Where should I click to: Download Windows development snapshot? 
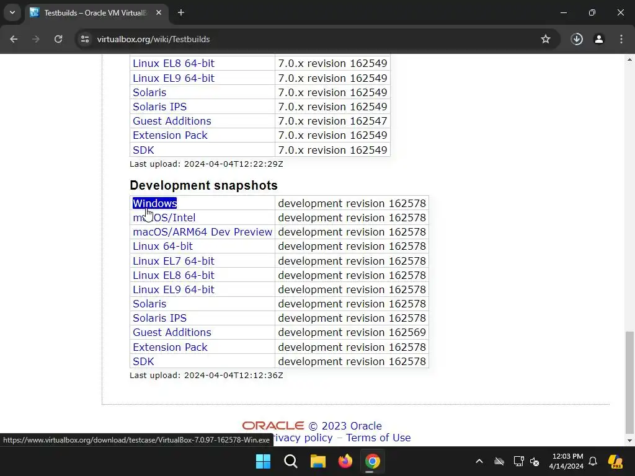[154, 203]
